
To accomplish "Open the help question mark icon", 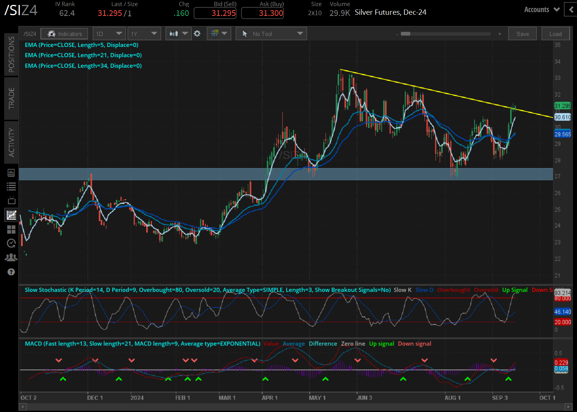I will tap(11, 272).
